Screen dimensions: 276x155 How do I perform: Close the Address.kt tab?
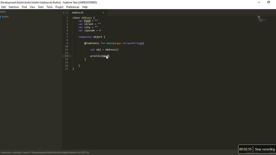point(103,12)
